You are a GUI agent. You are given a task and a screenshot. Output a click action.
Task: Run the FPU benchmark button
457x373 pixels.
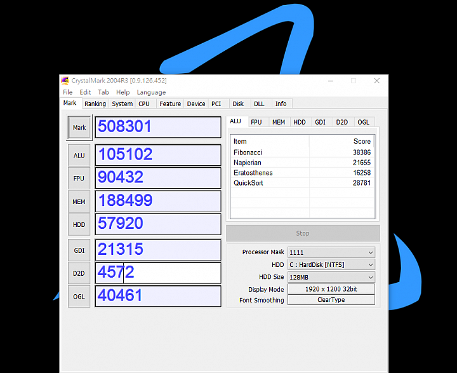click(79, 178)
